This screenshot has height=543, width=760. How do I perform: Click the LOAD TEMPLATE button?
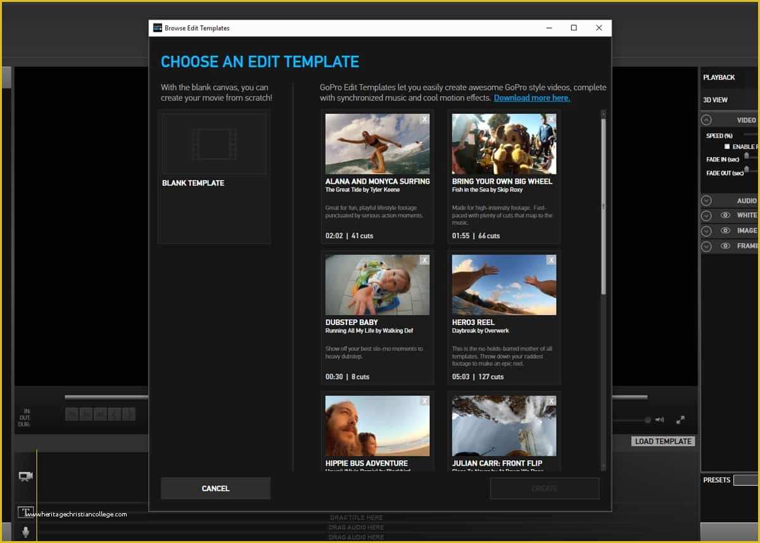[x=663, y=441]
